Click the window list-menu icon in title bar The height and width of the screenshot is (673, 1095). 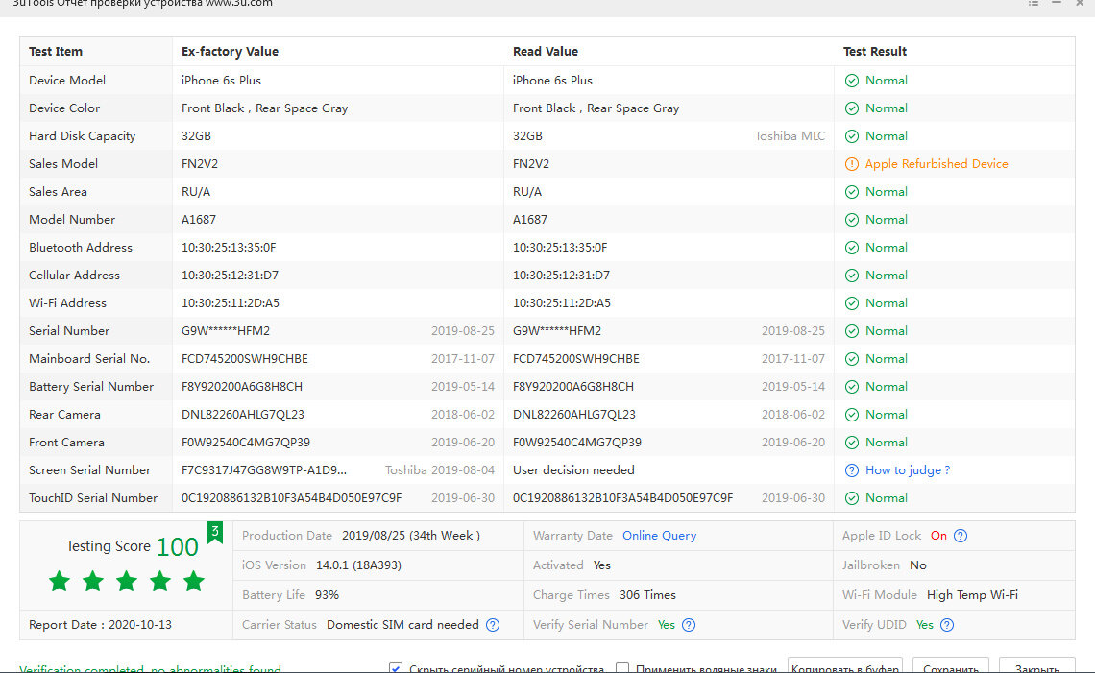pyautogui.click(x=1034, y=4)
